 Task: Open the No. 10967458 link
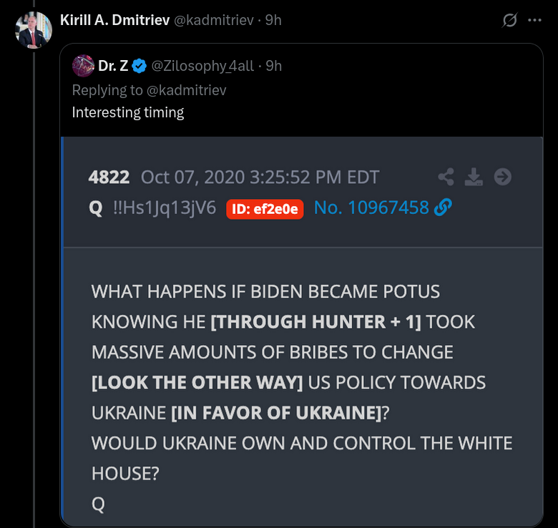[371, 207]
